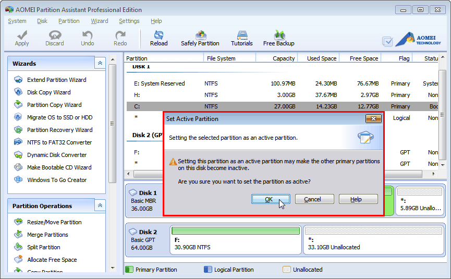This screenshot has width=451, height=279.
Task: Click sidebar scrollbar down arrow
Action: pyautogui.click(x=113, y=268)
